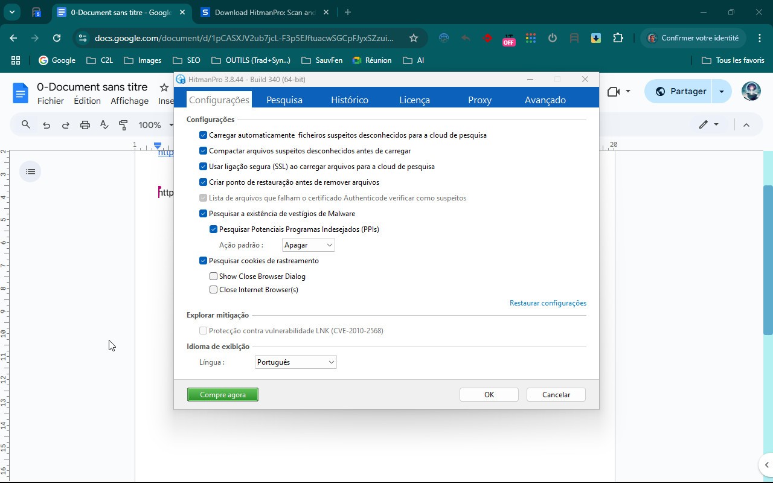Click the undo arrow in Docs toolbar
Screen dimensions: 773x483
coord(47,125)
